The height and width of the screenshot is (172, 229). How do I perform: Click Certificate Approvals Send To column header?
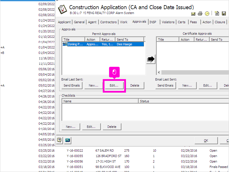219,40
